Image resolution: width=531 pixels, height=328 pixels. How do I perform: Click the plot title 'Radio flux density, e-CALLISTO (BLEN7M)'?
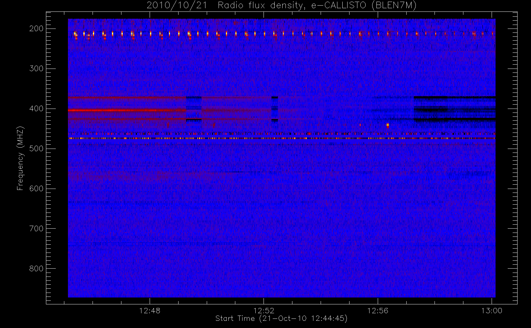tap(317, 6)
